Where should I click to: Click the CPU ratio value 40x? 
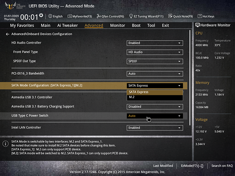[198, 70]
